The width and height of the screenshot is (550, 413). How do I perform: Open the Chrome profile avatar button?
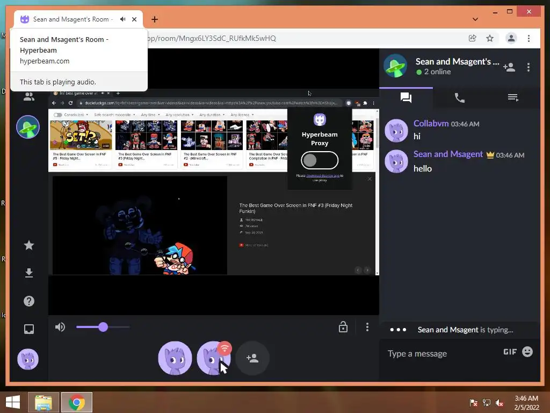tap(511, 38)
